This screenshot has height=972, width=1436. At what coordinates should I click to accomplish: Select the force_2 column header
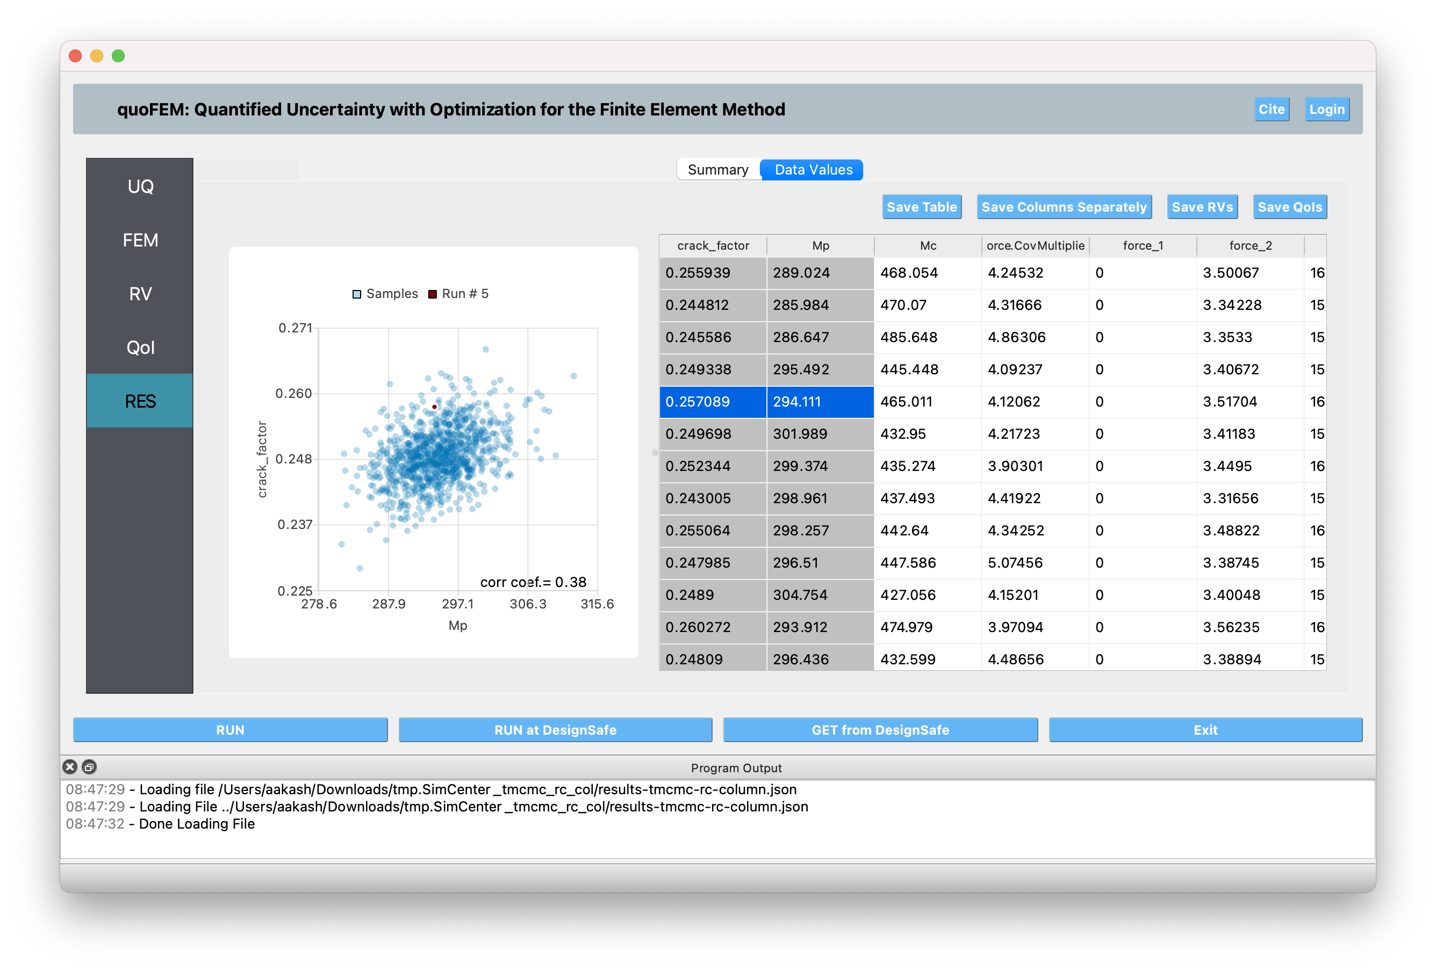coord(1251,246)
